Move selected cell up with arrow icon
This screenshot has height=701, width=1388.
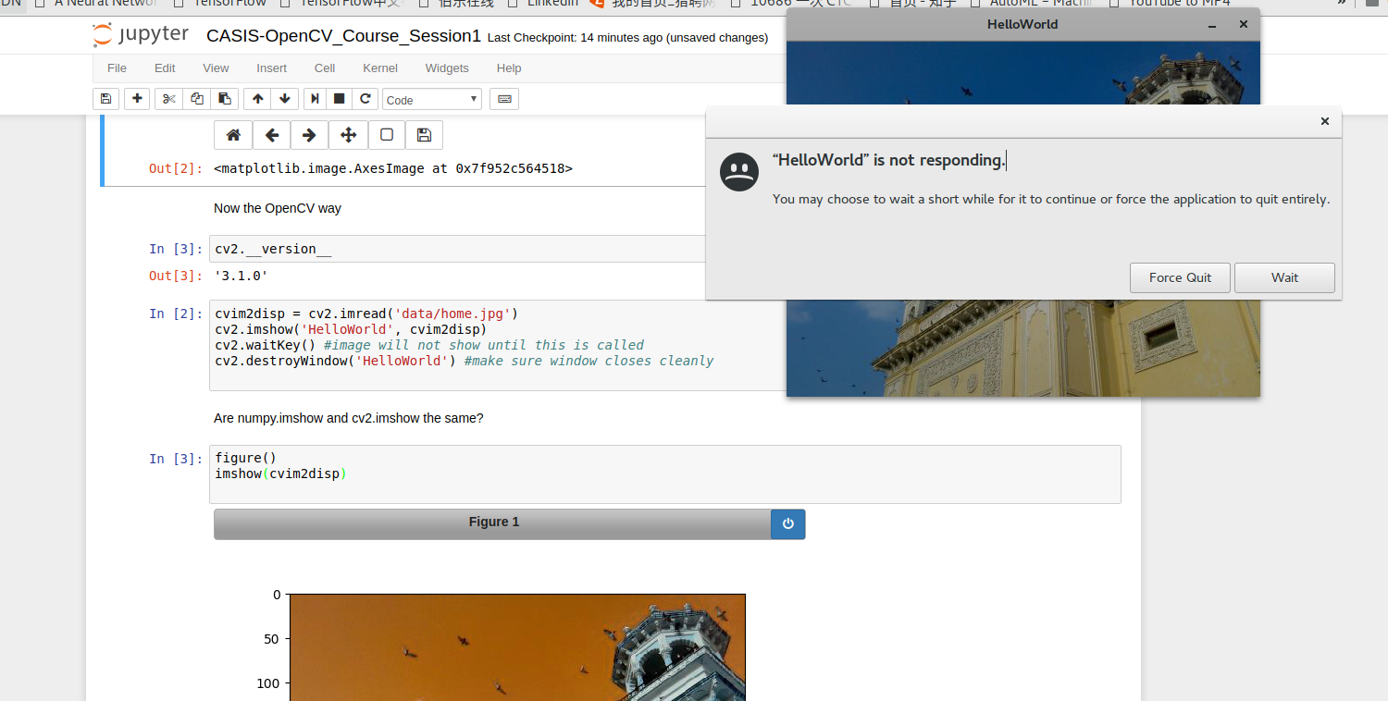coord(257,99)
